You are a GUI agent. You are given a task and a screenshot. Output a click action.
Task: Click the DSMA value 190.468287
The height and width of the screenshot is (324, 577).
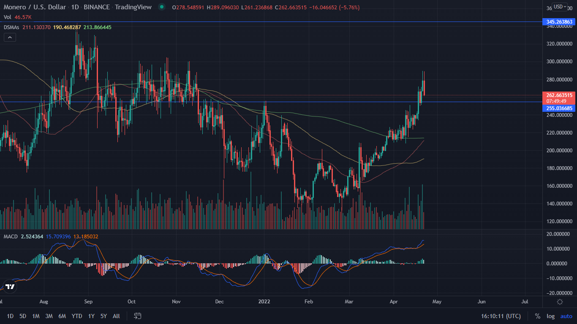pos(66,27)
